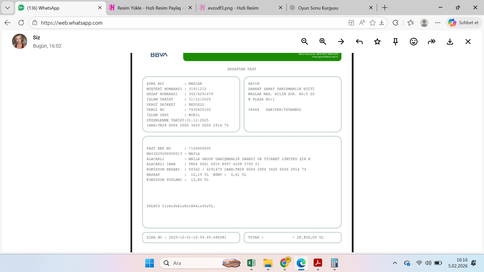
Task: Open Calculator from the taskbar
Action: click(335, 263)
